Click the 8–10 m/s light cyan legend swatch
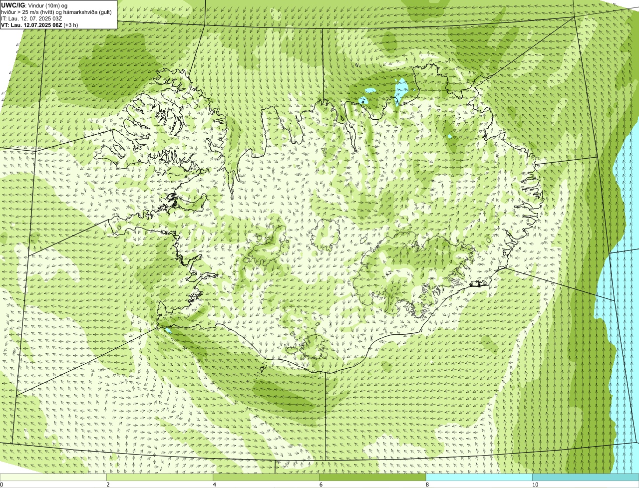 479,478
